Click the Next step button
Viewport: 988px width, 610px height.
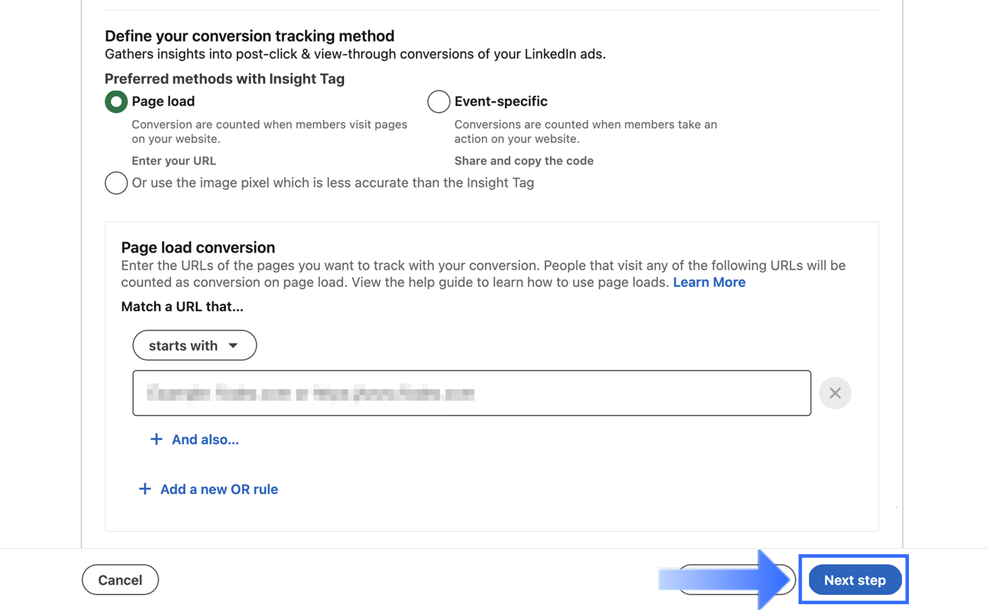tap(855, 580)
